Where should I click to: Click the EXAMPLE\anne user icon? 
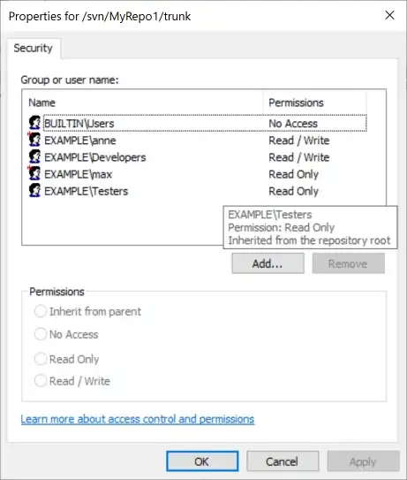34,140
